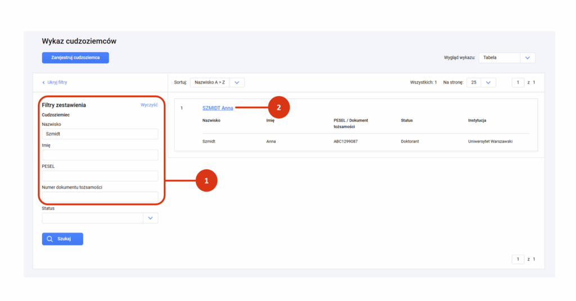Click the Numer dokumentu tożsamości field

pyautogui.click(x=100, y=197)
